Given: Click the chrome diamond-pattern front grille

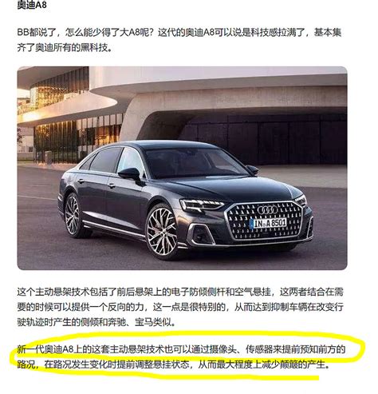Looking at the screenshot, I should 266,220.
